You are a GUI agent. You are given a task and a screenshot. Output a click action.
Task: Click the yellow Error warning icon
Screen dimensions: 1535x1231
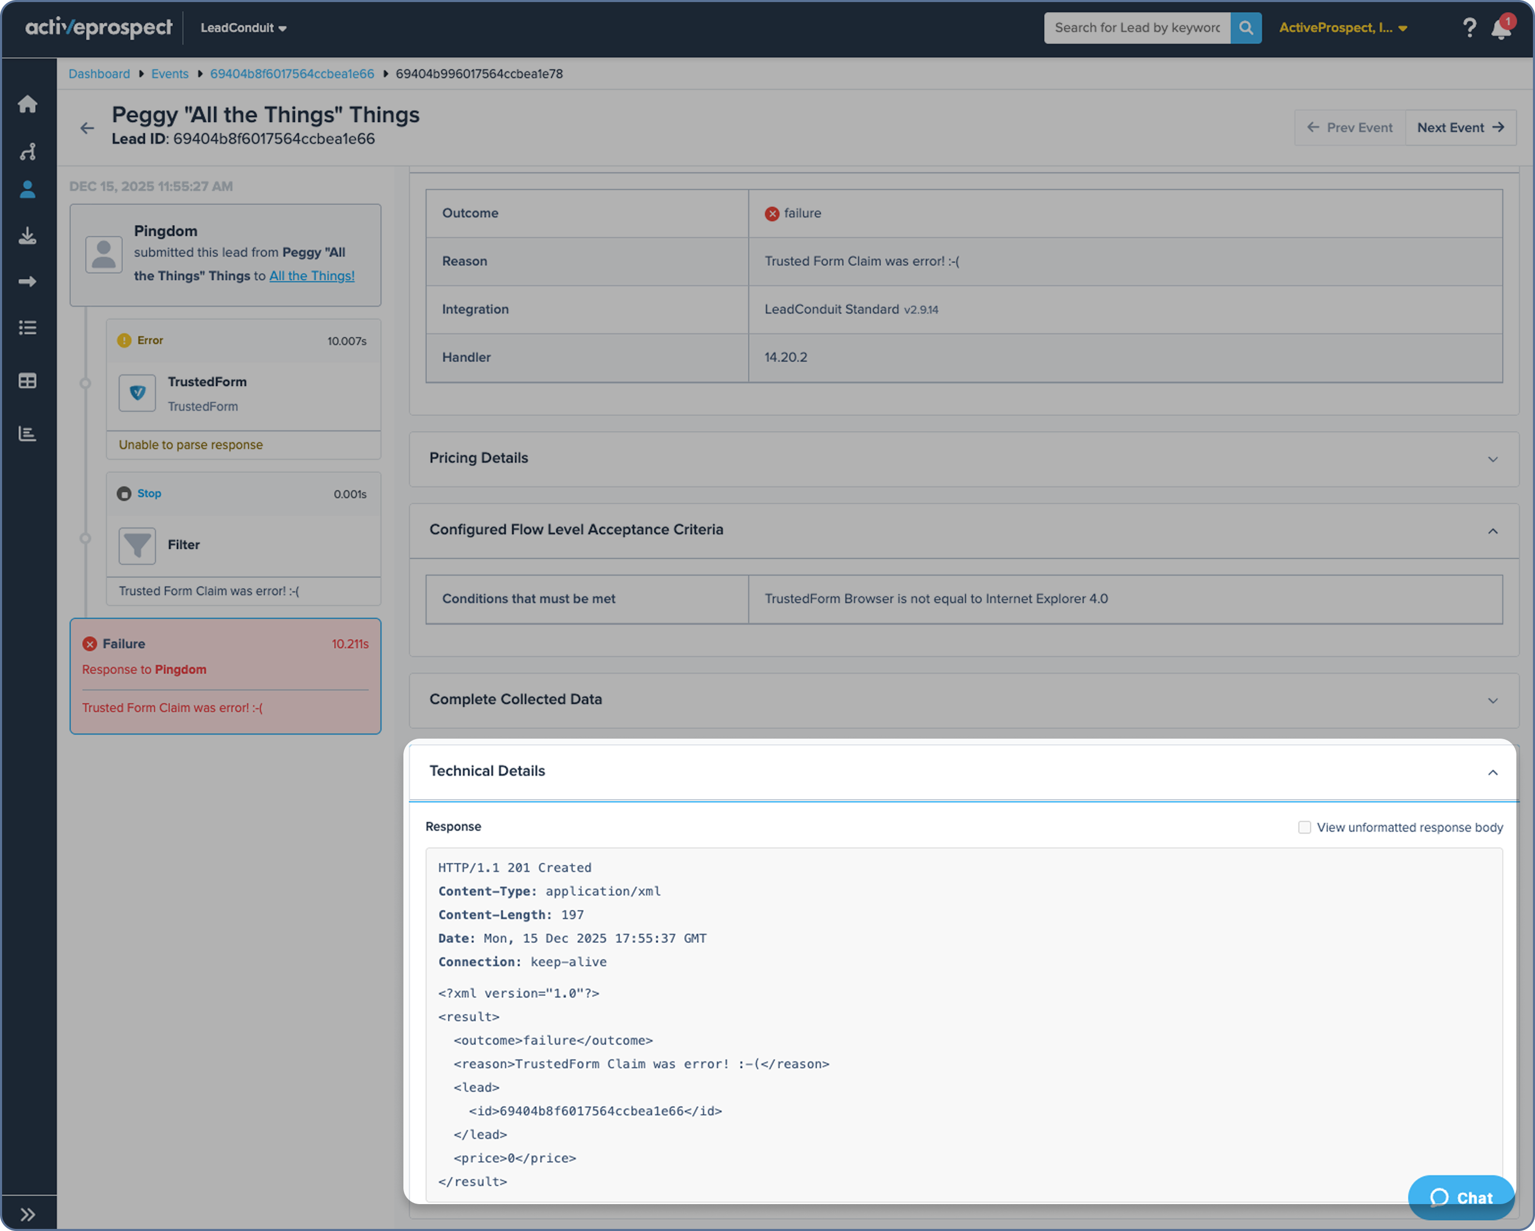pos(124,340)
